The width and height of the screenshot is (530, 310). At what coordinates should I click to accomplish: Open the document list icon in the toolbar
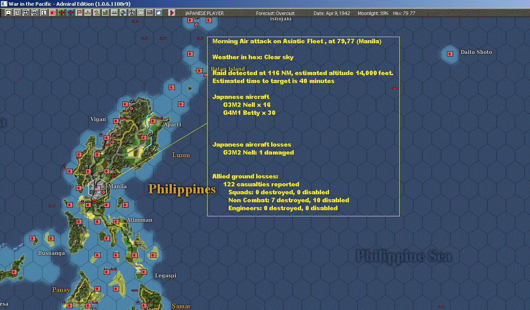tap(17, 13)
